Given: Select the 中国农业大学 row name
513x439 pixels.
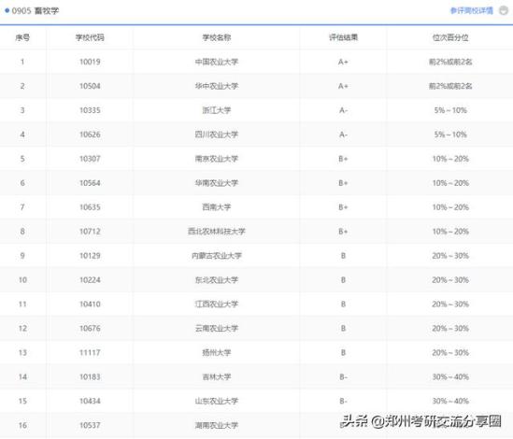Looking at the screenshot, I should click(x=217, y=62).
